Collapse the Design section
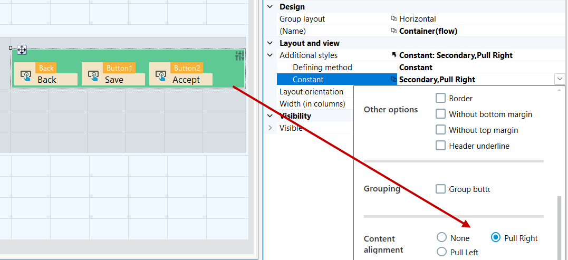This screenshot has width=568, height=260. point(270,6)
